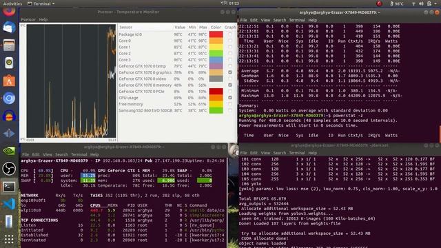The width and height of the screenshot is (441, 248).
Task: Open the volume indicator in top bar
Action: click(421, 3)
